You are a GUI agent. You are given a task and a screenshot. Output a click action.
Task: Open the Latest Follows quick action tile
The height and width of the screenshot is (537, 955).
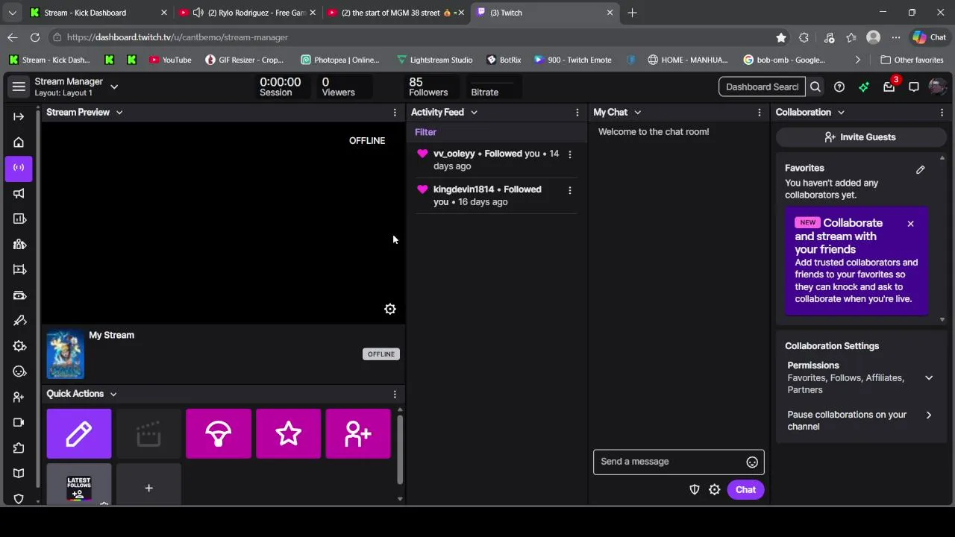pyautogui.click(x=79, y=485)
